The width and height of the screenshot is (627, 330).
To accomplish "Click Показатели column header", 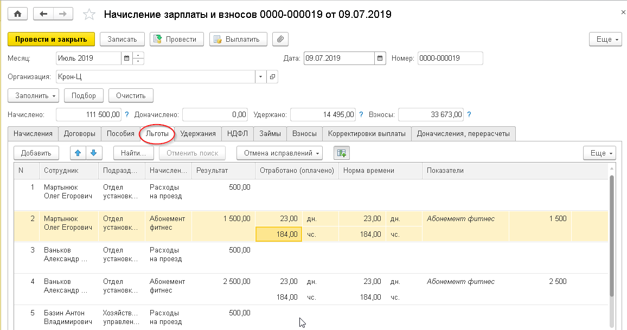I will coord(515,171).
